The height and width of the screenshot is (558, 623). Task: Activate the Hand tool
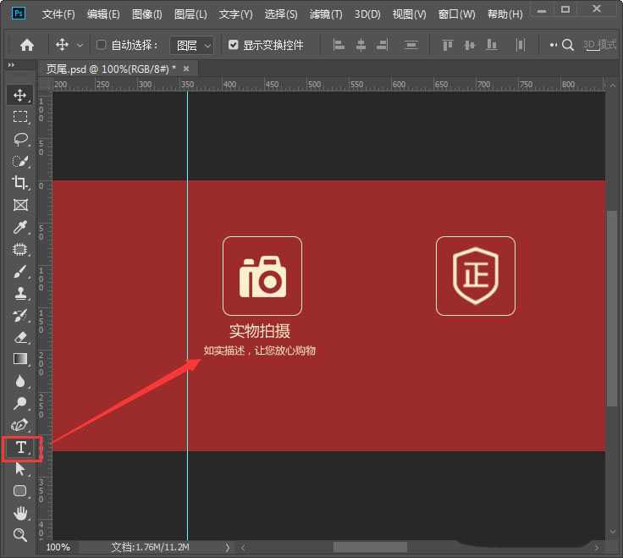click(21, 513)
